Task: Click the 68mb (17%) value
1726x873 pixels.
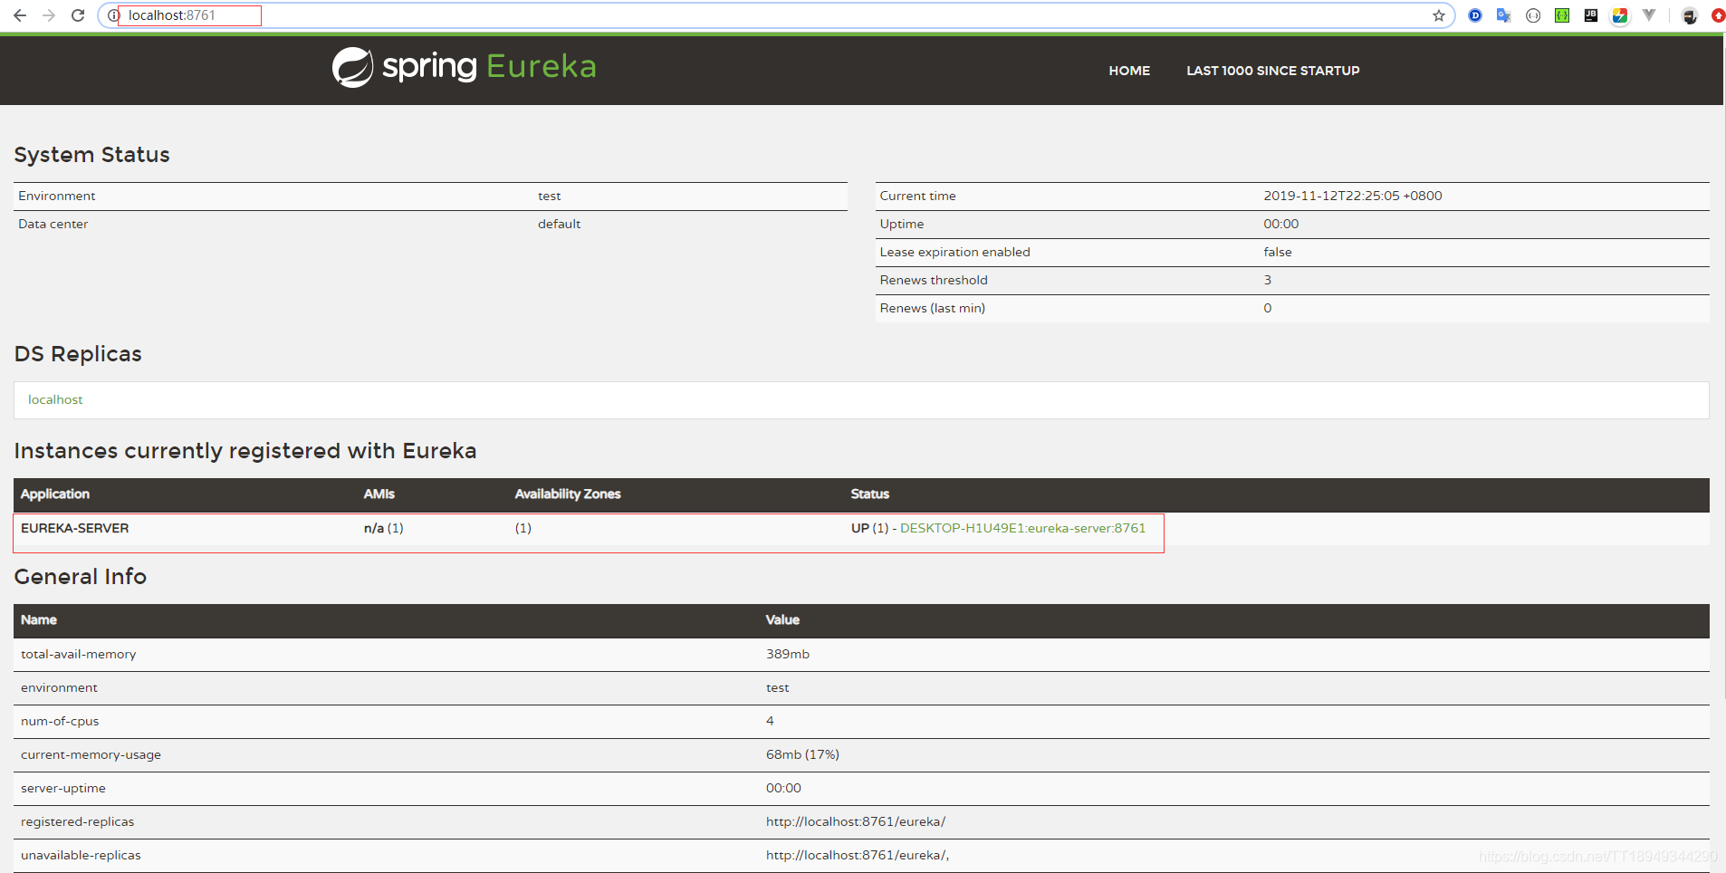Action: 802,754
